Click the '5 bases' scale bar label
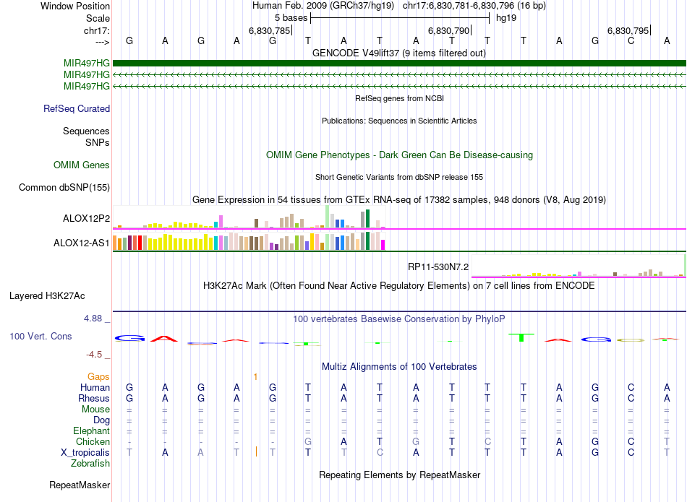 click(291, 18)
